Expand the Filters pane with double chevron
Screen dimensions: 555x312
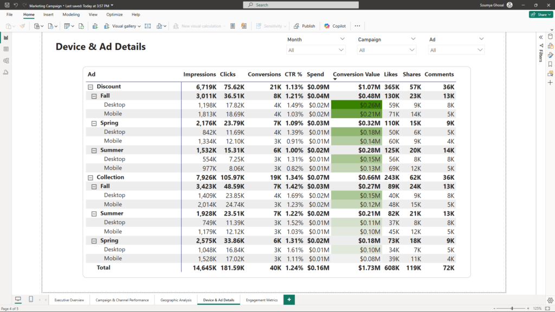540,37
